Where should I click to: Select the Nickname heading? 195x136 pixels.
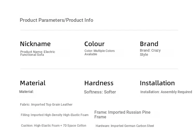point(35,44)
